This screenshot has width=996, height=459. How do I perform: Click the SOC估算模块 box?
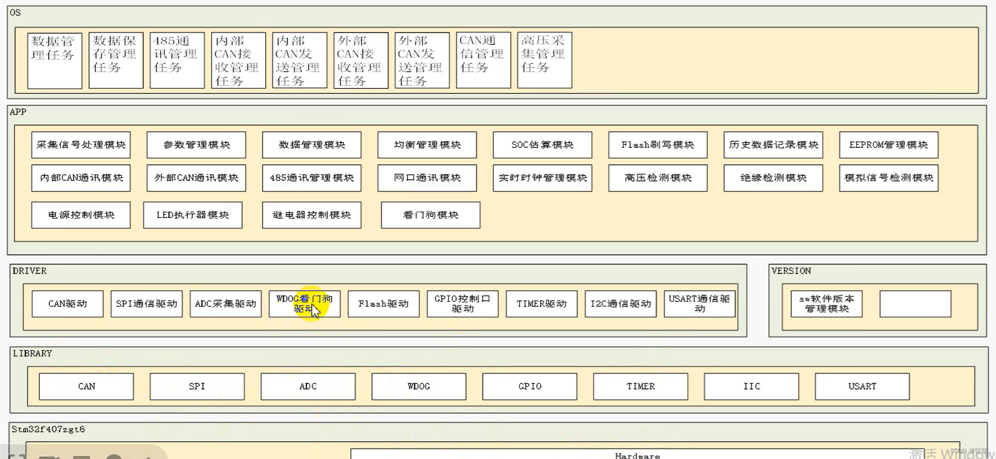coord(543,145)
